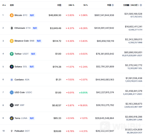Click the Cardano logo icon

(x=12, y=80)
